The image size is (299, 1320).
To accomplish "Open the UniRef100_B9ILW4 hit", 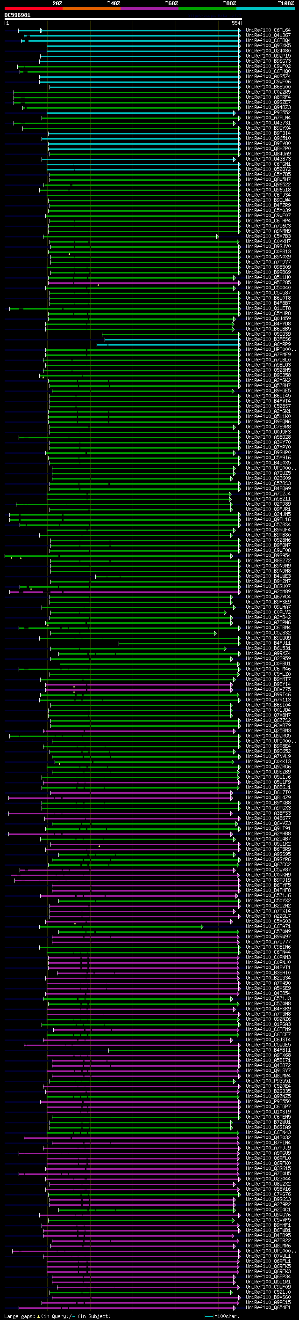I will 268,200.
